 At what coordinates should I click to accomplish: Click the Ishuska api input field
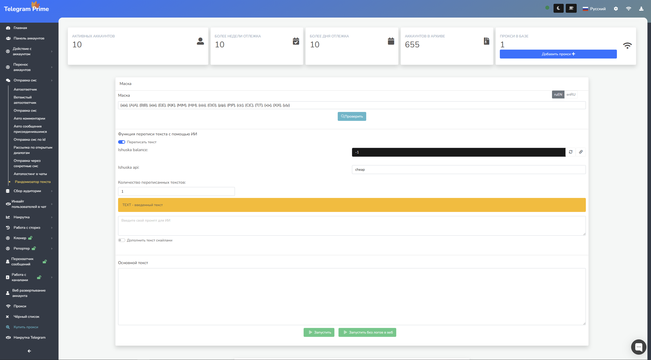tap(469, 169)
